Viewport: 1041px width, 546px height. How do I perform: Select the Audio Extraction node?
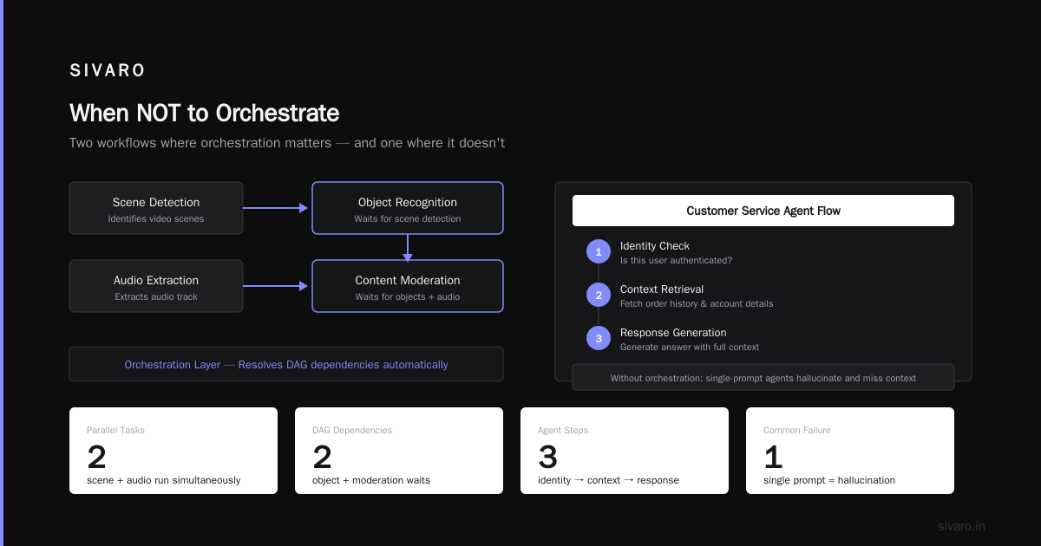click(156, 286)
